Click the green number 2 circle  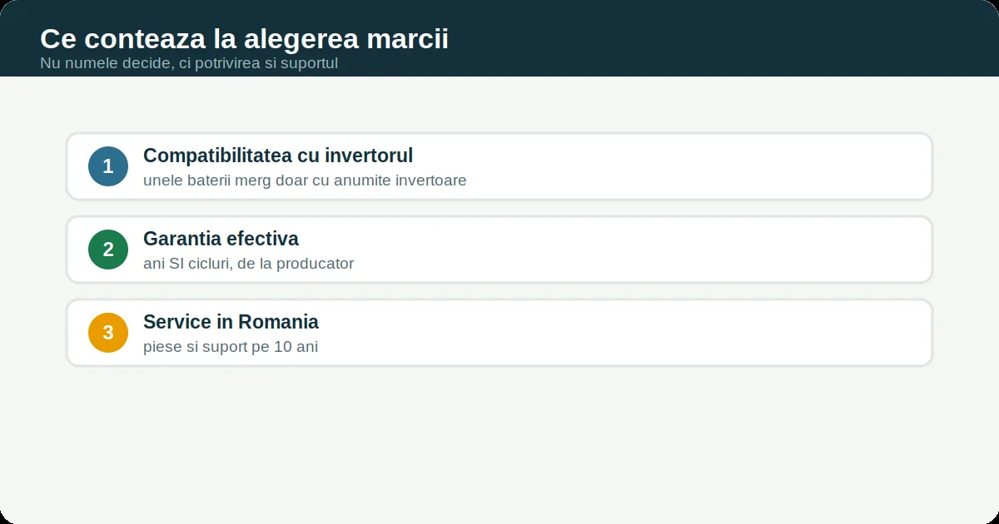click(108, 250)
